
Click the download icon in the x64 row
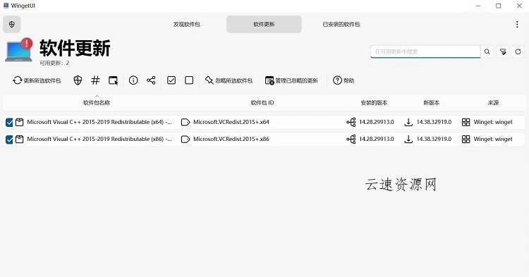(408, 122)
